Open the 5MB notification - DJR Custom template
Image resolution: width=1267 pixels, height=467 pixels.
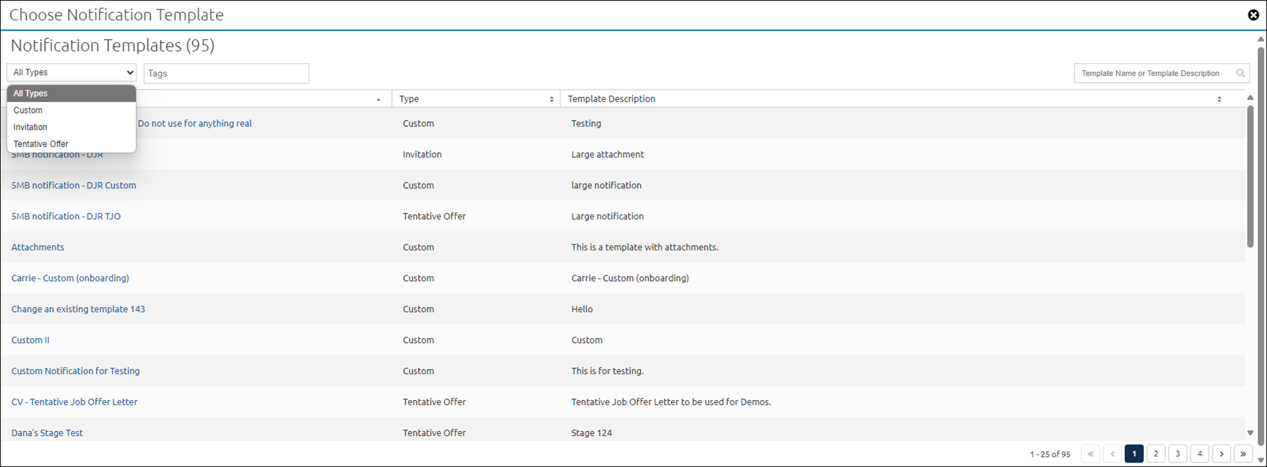click(74, 185)
